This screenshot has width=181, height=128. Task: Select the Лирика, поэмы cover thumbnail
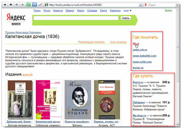(107, 100)
